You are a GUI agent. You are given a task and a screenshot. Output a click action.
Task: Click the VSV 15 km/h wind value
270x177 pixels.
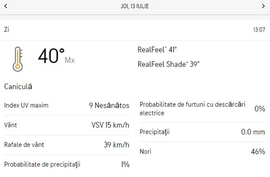(x=110, y=125)
